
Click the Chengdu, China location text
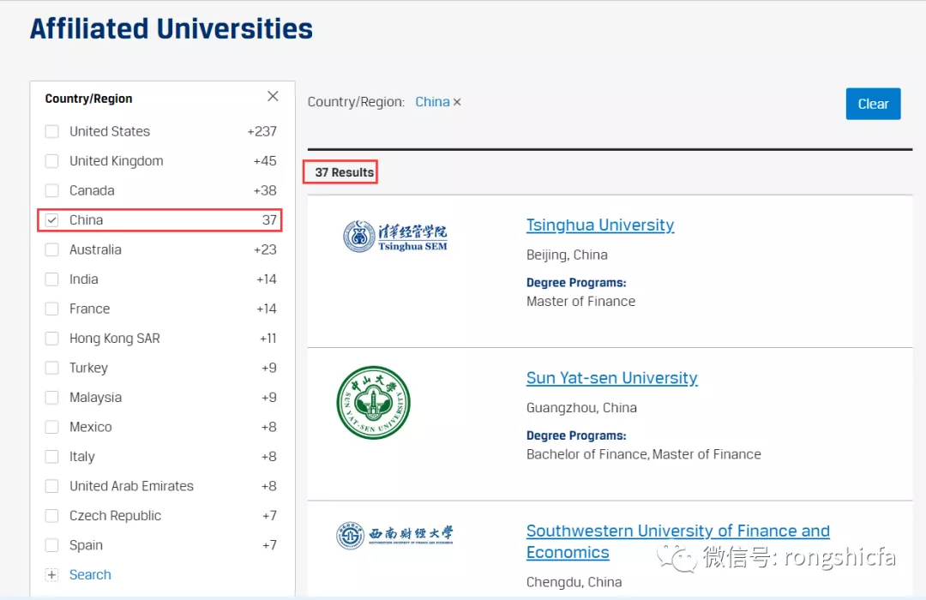click(x=574, y=582)
